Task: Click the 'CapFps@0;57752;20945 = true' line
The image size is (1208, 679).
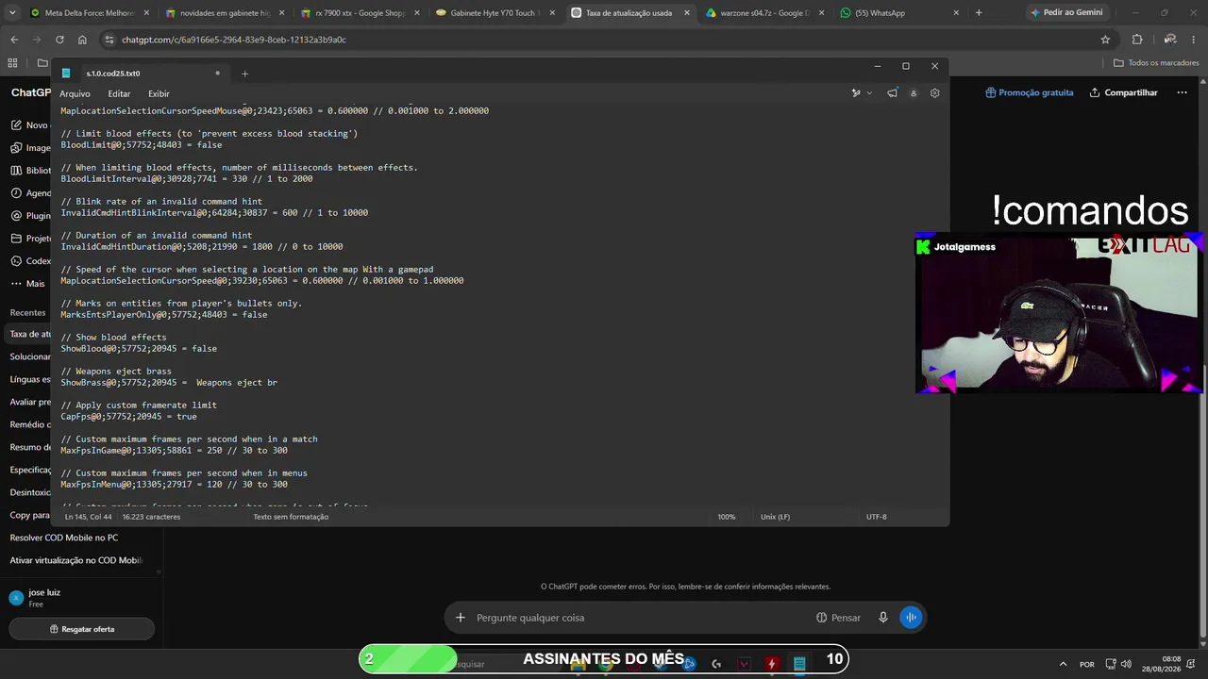Action: [x=128, y=417]
